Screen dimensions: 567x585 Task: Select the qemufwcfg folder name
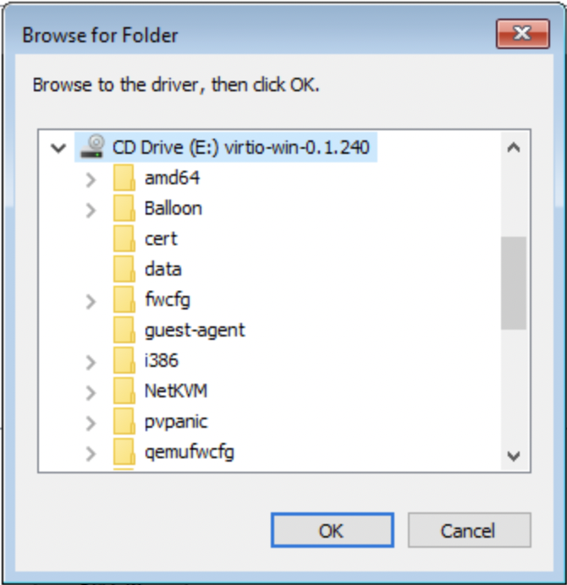[189, 452]
